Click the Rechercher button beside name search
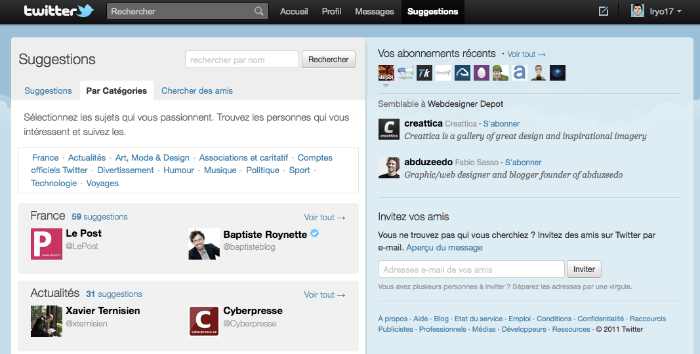This screenshot has width=700, height=354. pyautogui.click(x=329, y=59)
